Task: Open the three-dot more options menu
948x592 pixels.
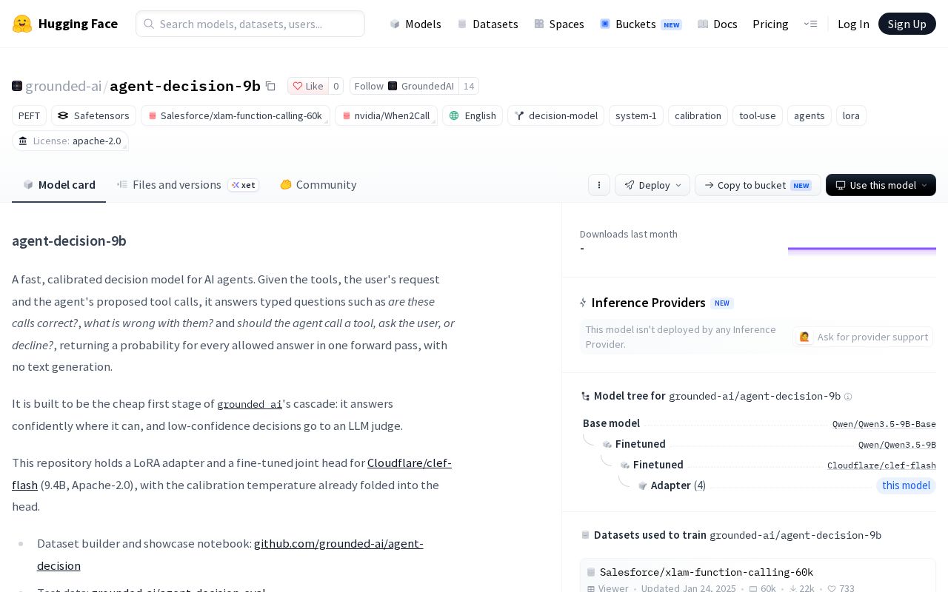Action: click(x=599, y=185)
